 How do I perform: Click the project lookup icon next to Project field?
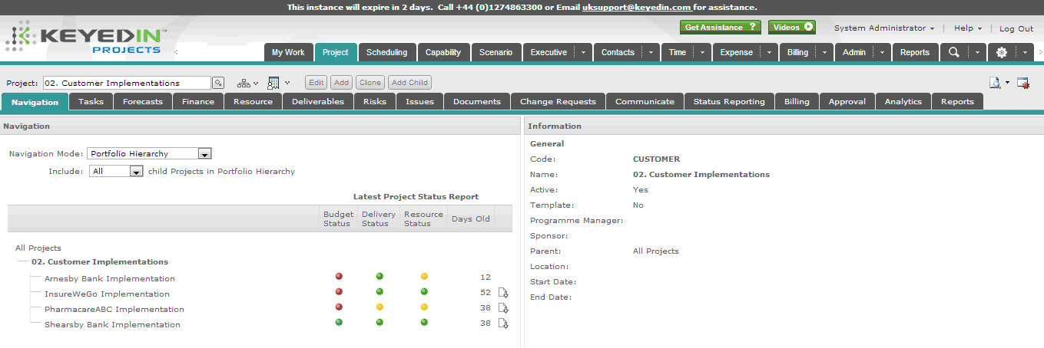pyautogui.click(x=218, y=83)
